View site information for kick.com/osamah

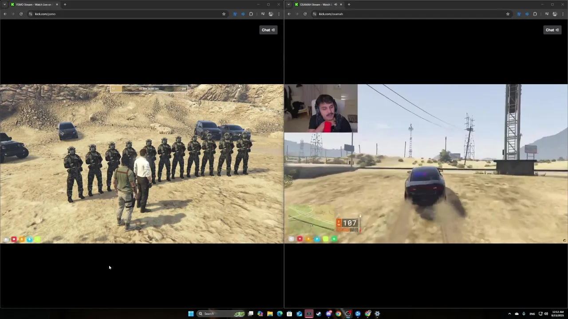pos(314,14)
